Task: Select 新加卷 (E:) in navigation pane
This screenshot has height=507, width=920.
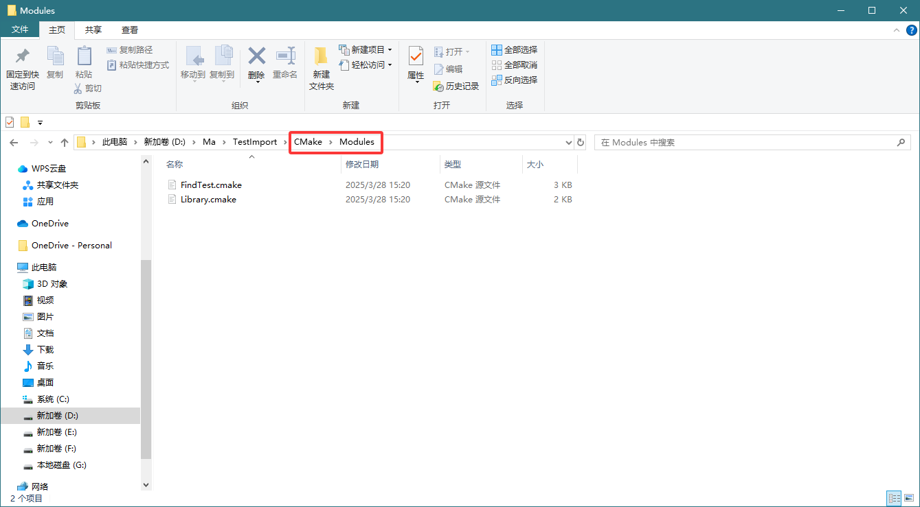Action: point(56,432)
